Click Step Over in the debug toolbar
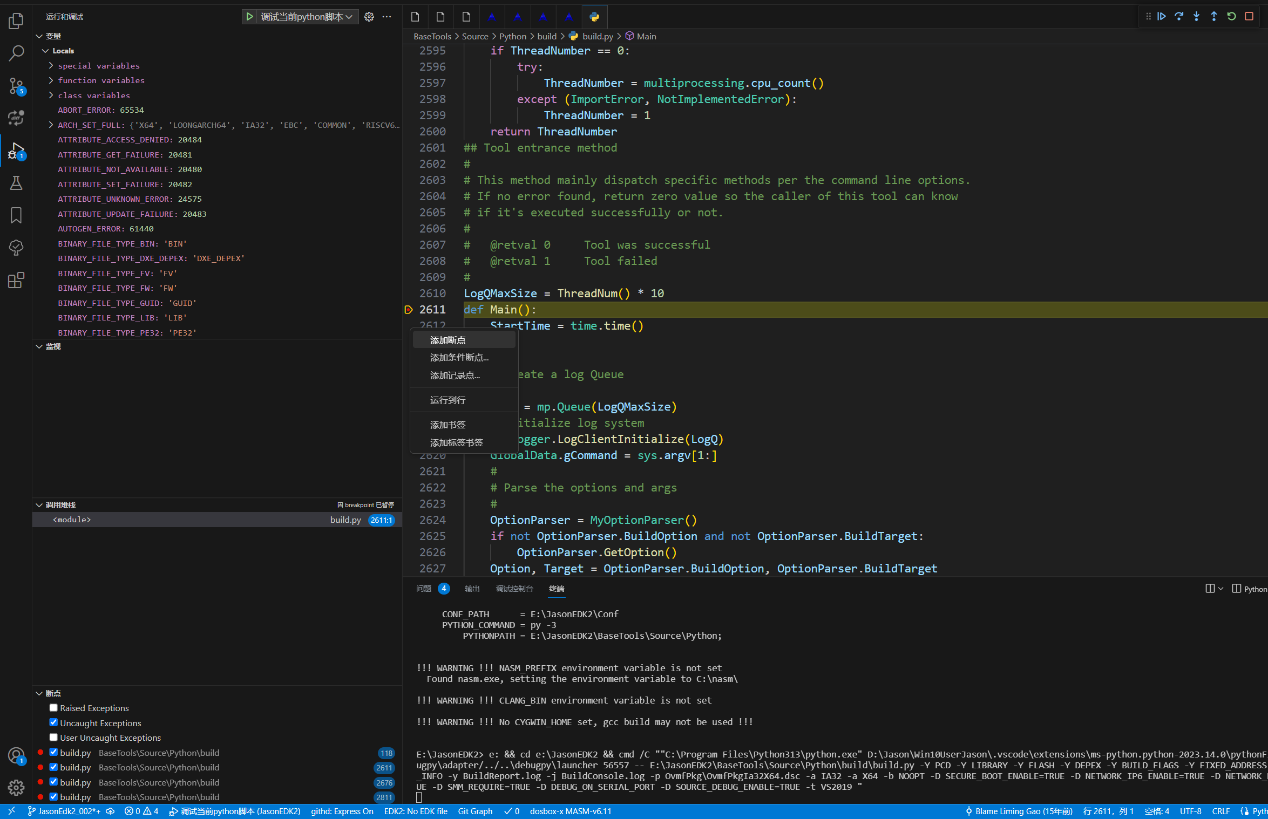1268x819 pixels. pos(1179,16)
